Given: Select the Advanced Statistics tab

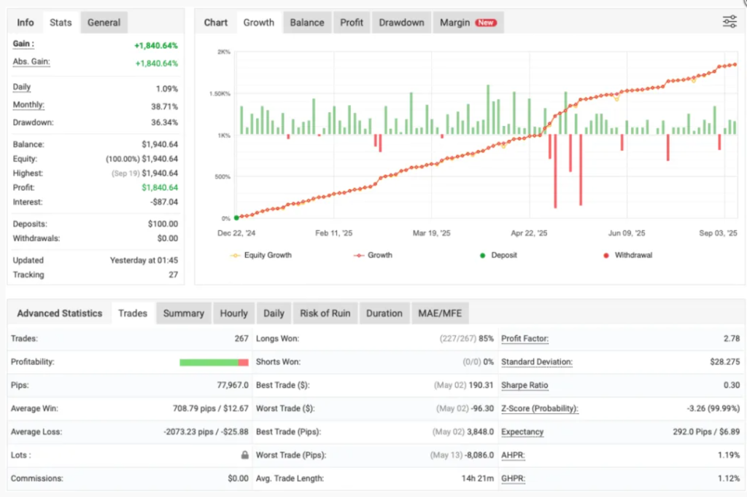Looking at the screenshot, I should 59,313.
